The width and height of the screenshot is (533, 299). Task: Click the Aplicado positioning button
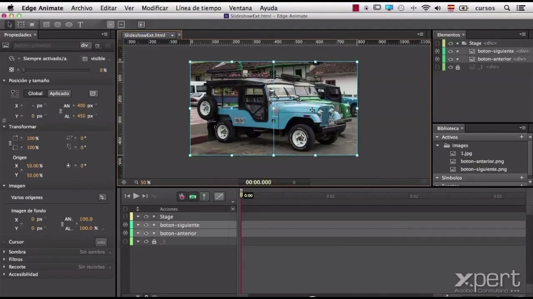(59, 93)
